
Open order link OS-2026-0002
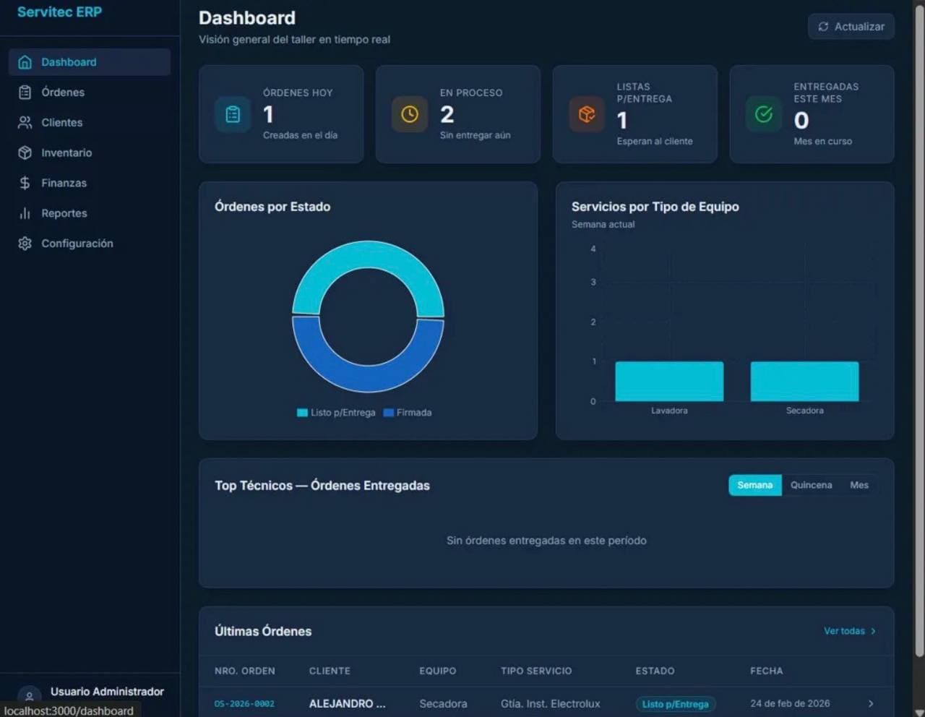coord(244,704)
